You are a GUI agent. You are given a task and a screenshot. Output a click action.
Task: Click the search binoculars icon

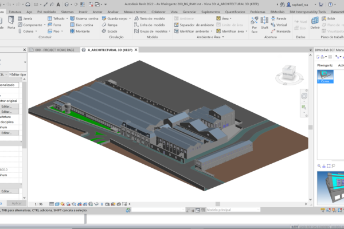(x=282, y=5)
